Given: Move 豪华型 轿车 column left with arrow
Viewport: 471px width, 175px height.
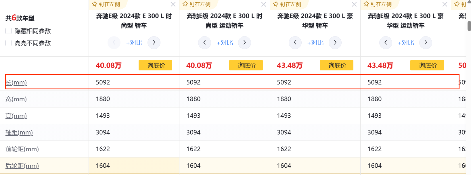Looking at the screenshot, I should (295, 43).
